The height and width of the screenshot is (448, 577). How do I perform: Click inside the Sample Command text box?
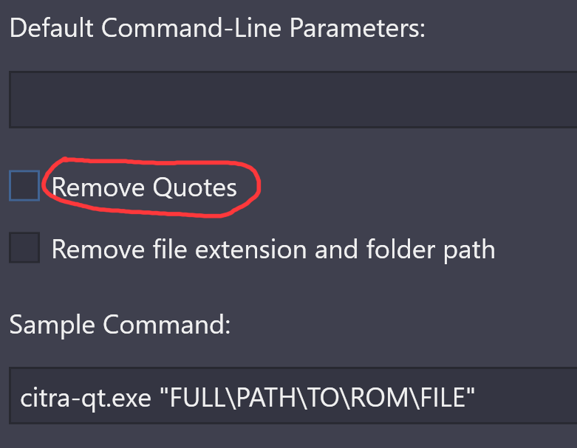coord(293,396)
